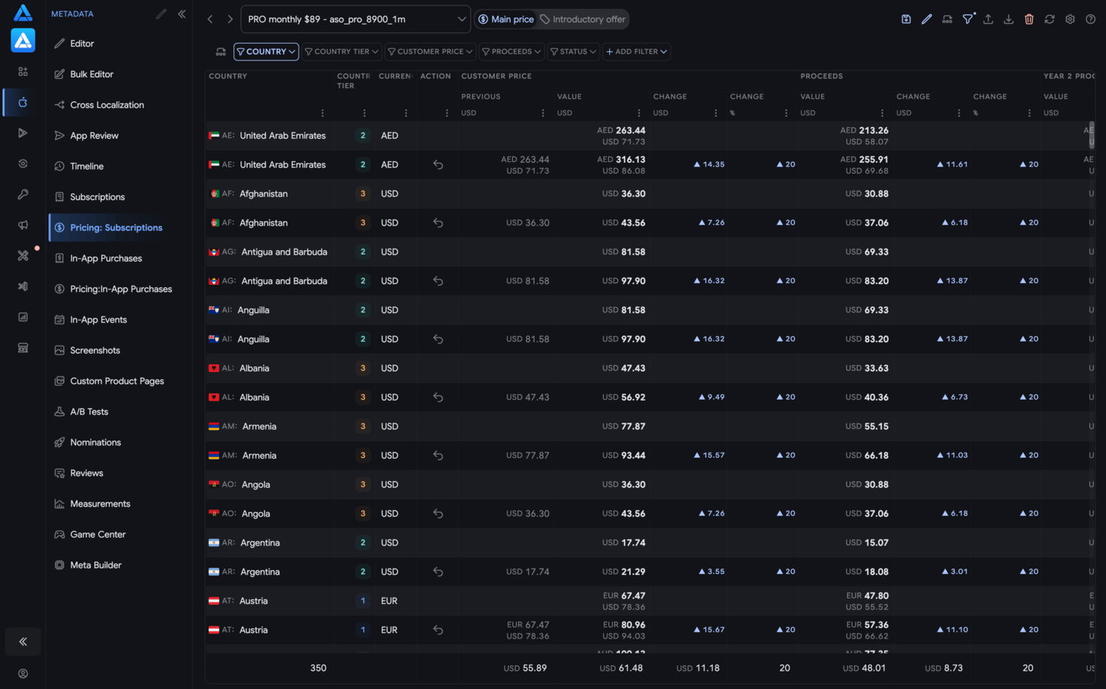Open the PRO monthly $89 subscription dropdown
The width and height of the screenshot is (1106, 689).
[x=356, y=19]
